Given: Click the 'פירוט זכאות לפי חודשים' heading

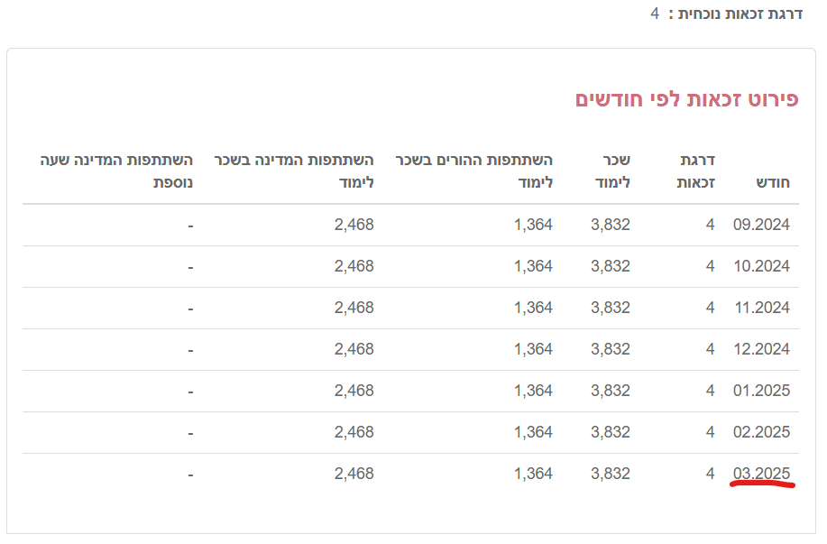Looking at the screenshot, I should (x=686, y=99).
